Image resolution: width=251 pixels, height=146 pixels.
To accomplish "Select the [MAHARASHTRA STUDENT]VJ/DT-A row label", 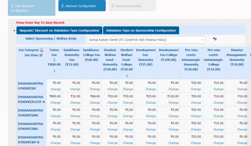I will pos(31,99).
